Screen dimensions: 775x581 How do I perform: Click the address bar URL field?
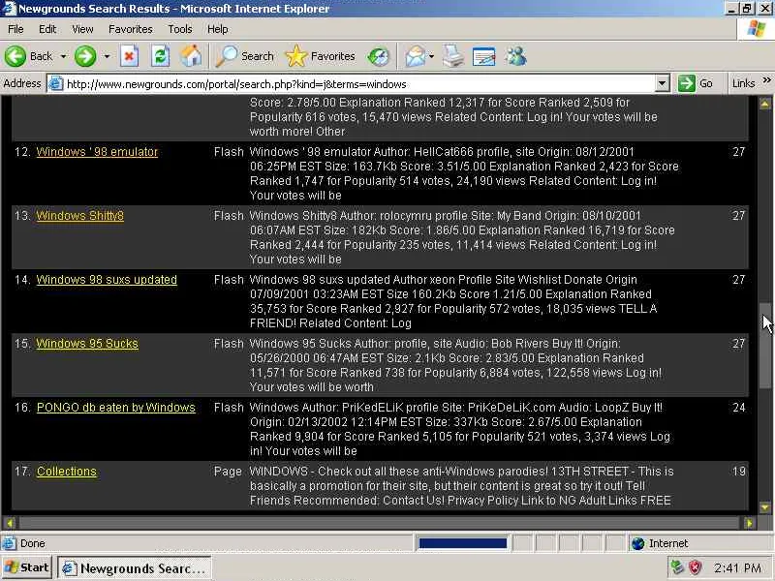coord(358,84)
